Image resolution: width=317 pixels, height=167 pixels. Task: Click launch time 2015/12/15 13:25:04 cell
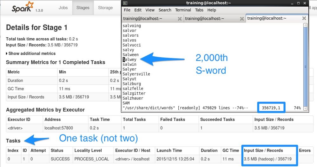click(175, 159)
